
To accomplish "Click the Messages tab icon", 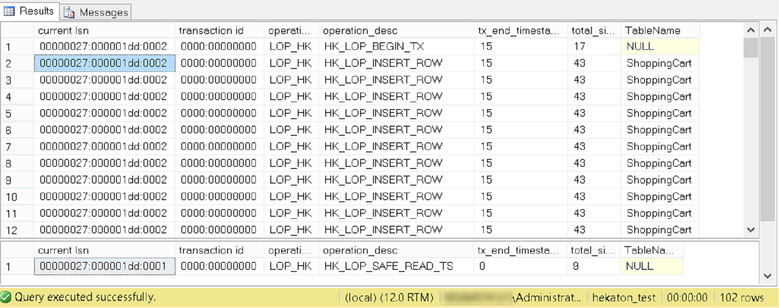I will click(69, 12).
